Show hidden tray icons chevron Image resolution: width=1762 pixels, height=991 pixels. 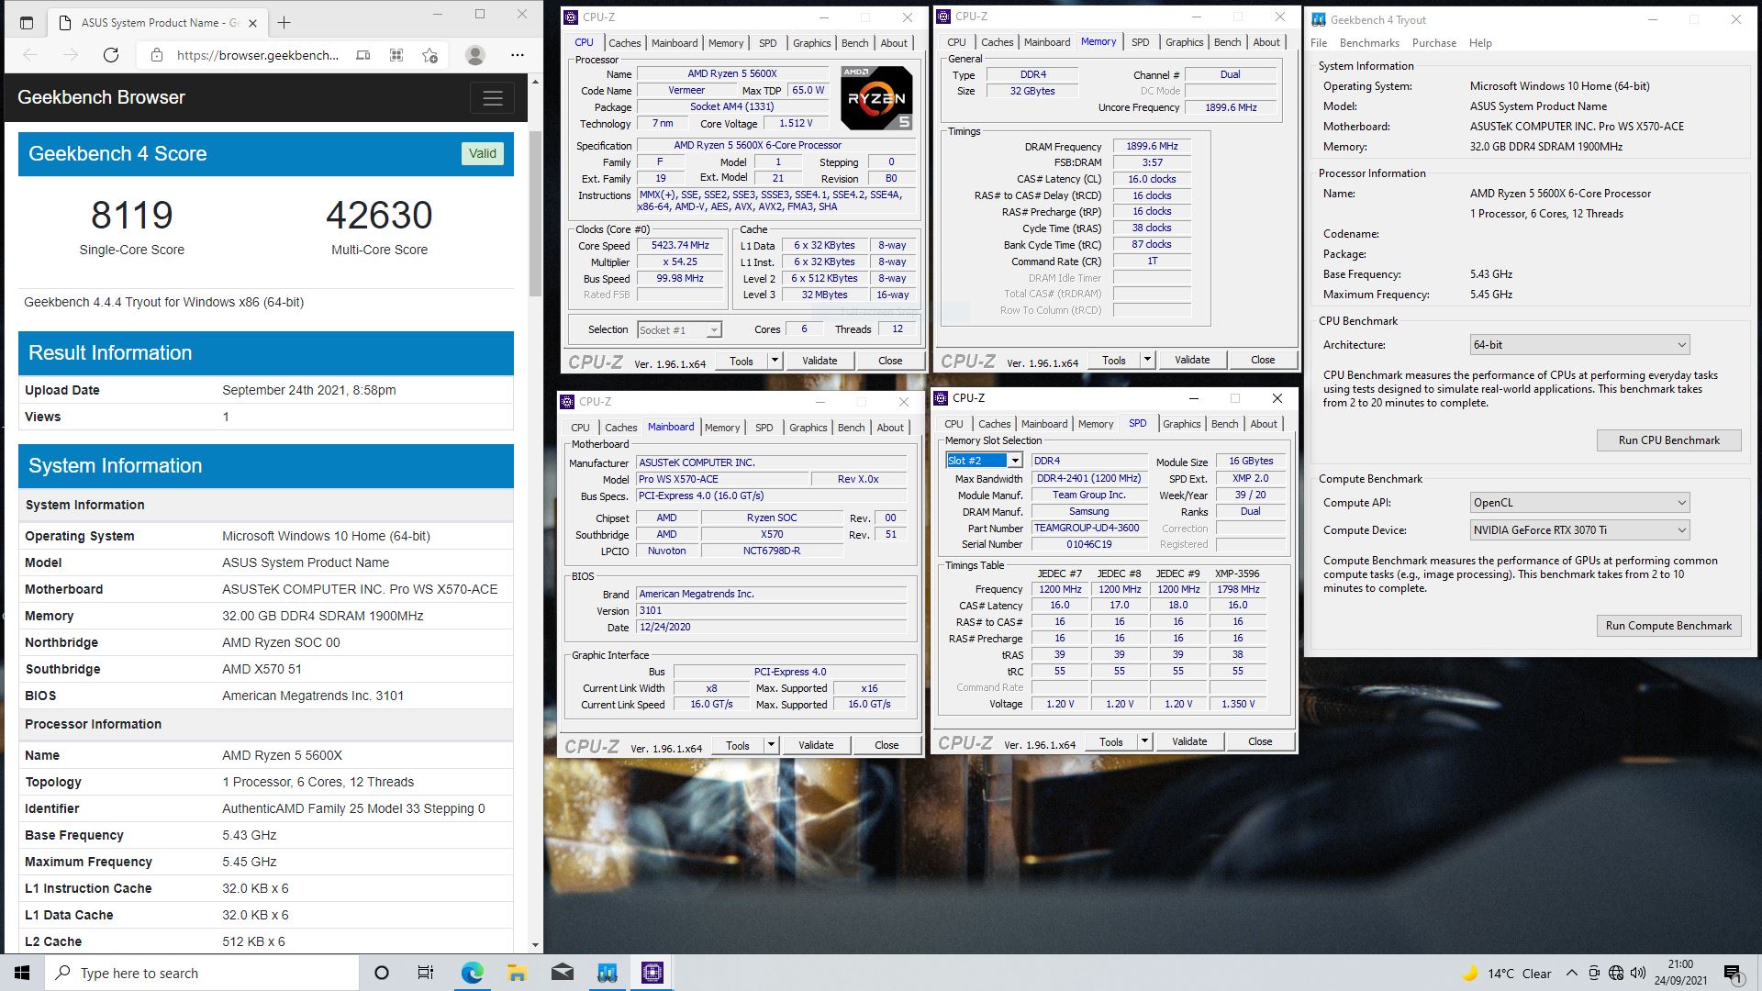click(x=1571, y=973)
